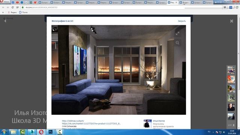The height and width of the screenshot is (135, 240).
Task: Open top friend thumbnail in right sidebar
Action: [x=231, y=70]
